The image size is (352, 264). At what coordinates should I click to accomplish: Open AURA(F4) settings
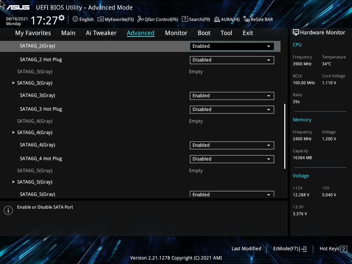(227, 19)
